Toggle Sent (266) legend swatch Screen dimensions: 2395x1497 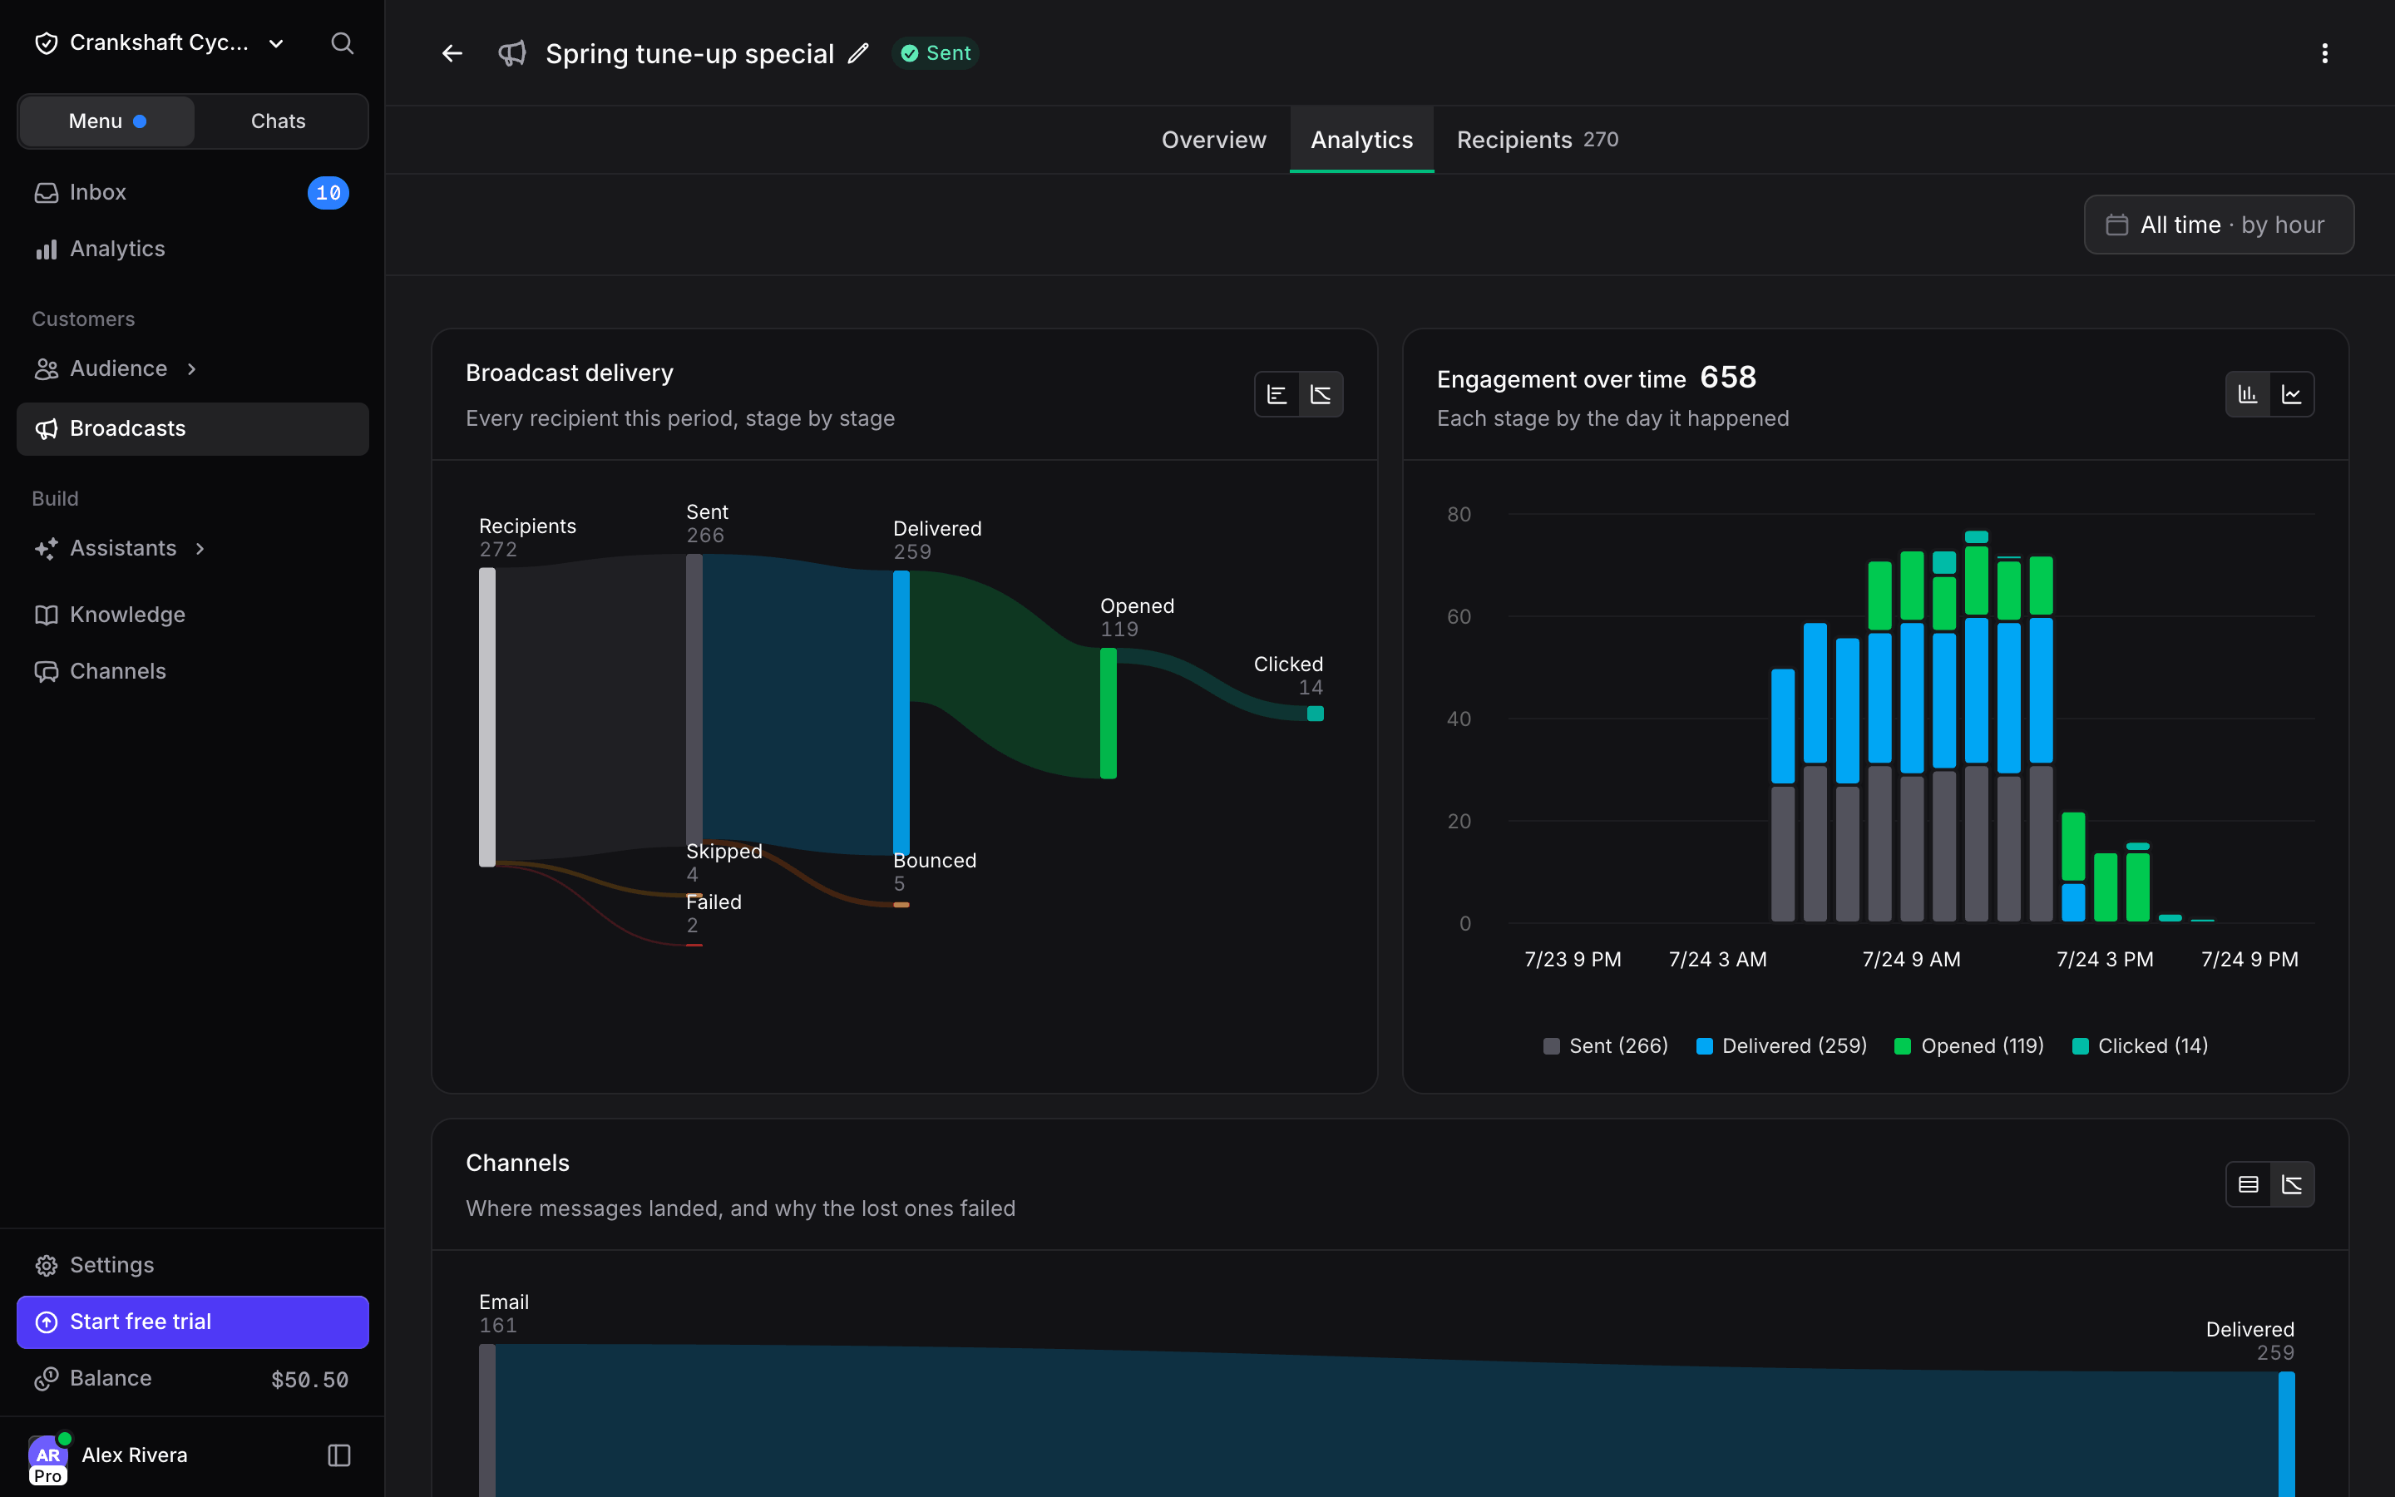pyautogui.click(x=1551, y=1046)
